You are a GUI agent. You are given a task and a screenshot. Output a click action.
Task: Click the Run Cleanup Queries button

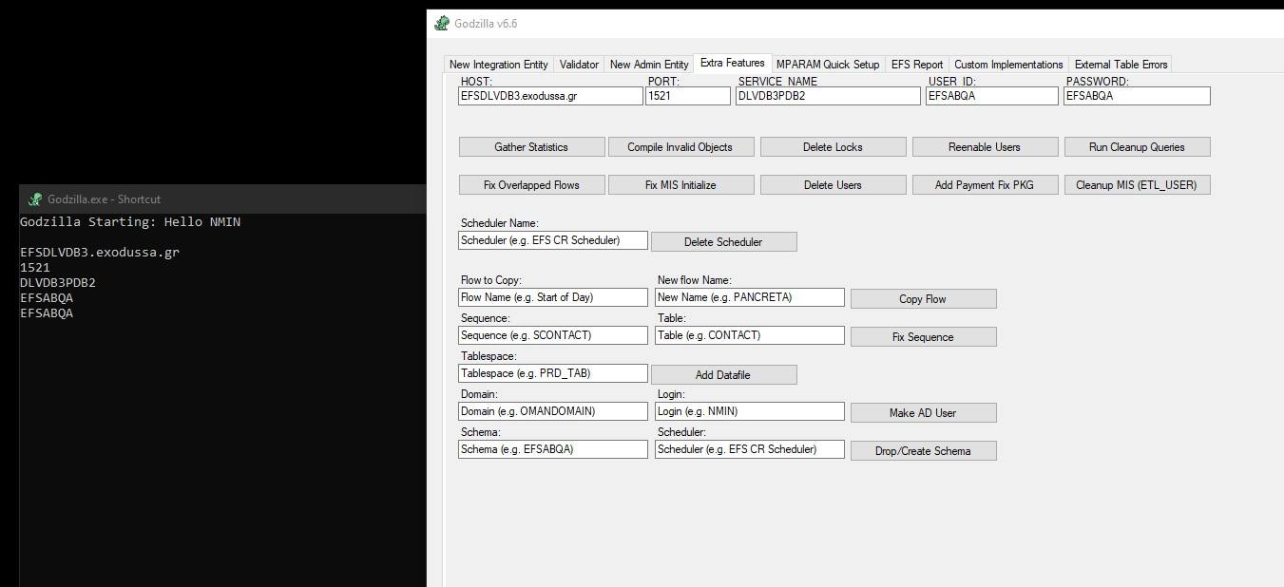[1136, 147]
